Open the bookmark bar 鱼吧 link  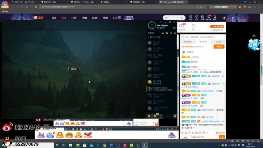pyautogui.click(x=5, y=11)
